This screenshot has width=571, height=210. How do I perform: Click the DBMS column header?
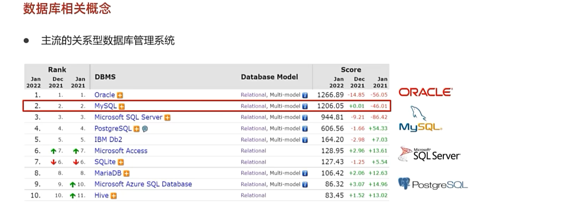tap(105, 77)
